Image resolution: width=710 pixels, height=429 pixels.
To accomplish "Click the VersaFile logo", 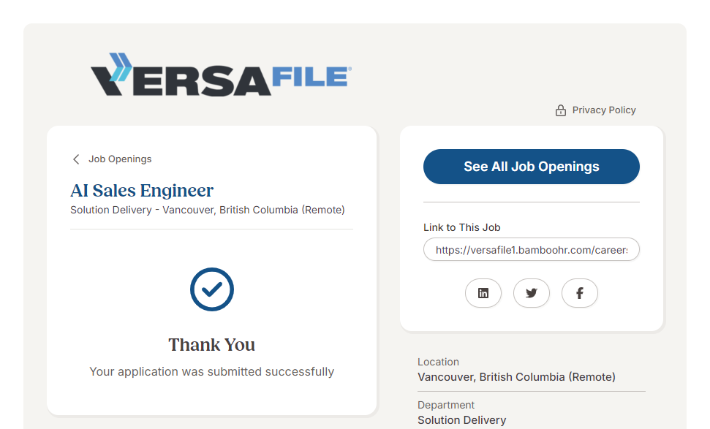I will 221,75.
